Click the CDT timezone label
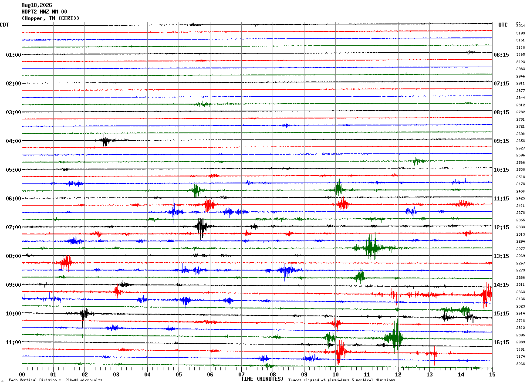 pos(4,25)
